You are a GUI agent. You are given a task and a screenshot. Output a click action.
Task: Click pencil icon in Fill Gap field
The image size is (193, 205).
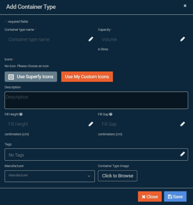click(x=183, y=124)
